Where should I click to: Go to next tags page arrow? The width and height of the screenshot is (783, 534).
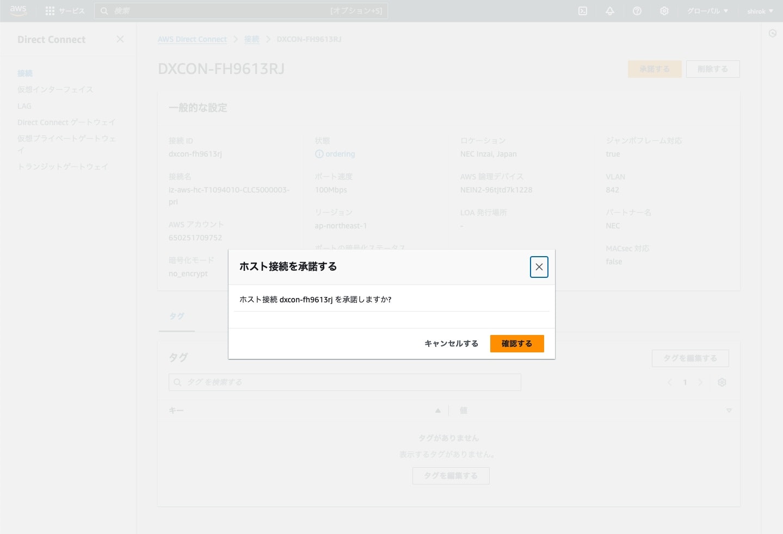pos(700,382)
